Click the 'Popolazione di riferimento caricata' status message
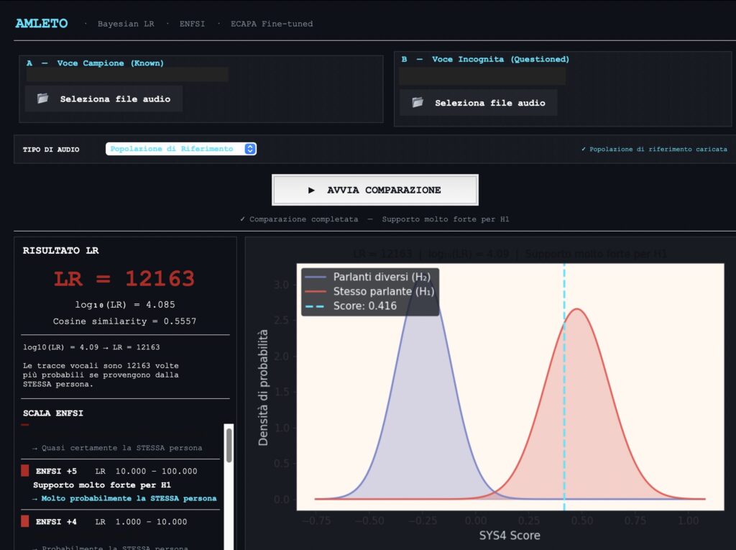736x550 pixels. click(654, 150)
